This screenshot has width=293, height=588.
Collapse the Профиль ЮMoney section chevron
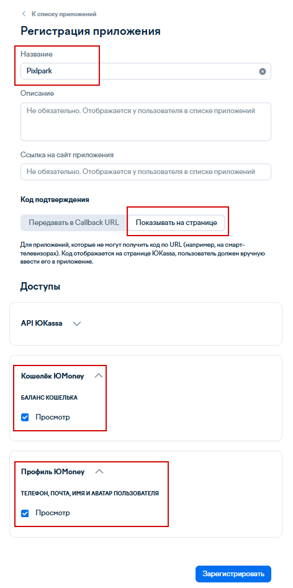(99, 472)
